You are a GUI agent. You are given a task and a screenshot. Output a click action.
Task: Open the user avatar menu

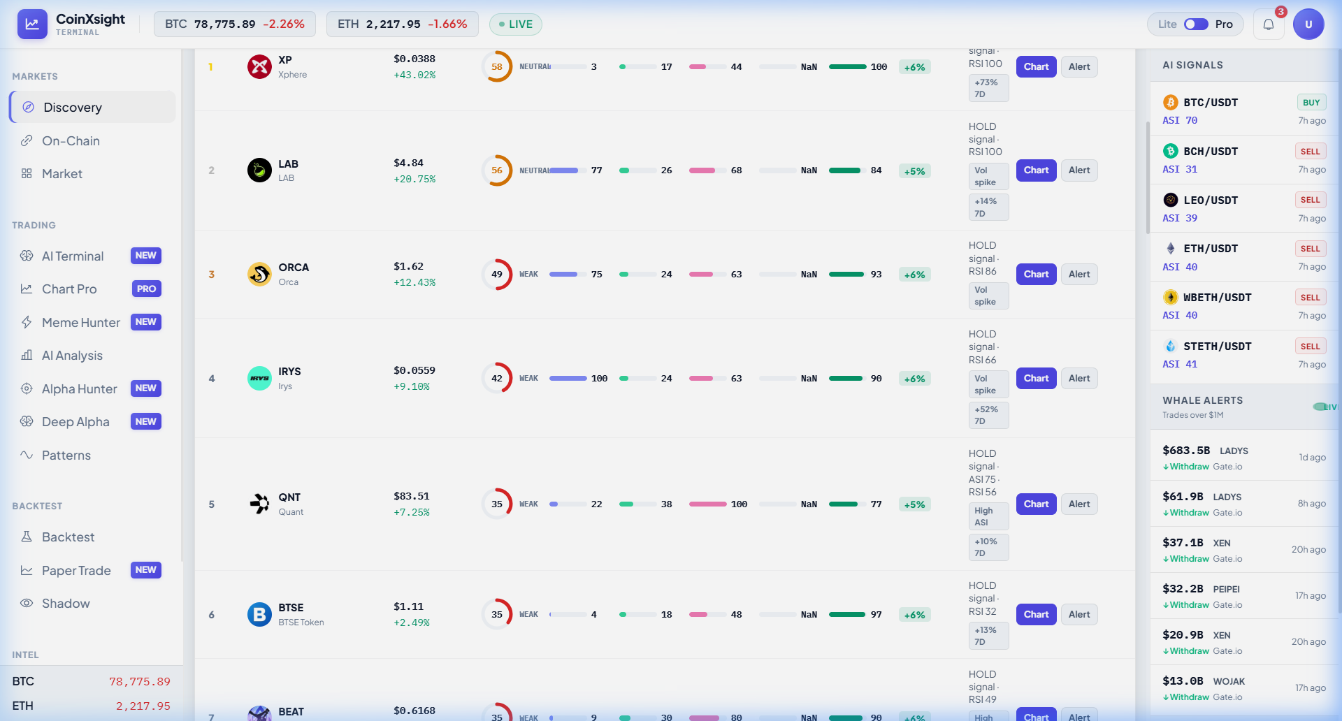click(1308, 24)
